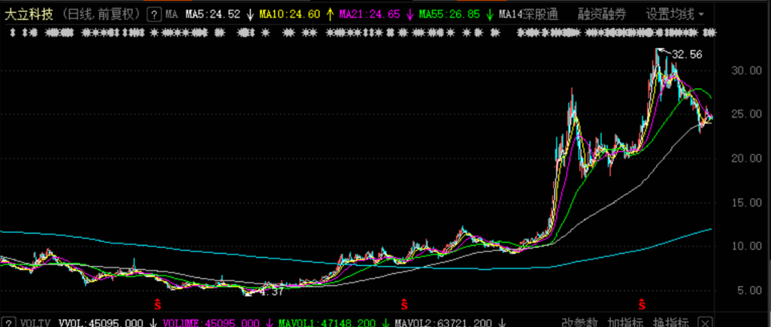This screenshot has height=327, width=771.
Task: Click the leftmost red S signal marker
Action: 158,304
